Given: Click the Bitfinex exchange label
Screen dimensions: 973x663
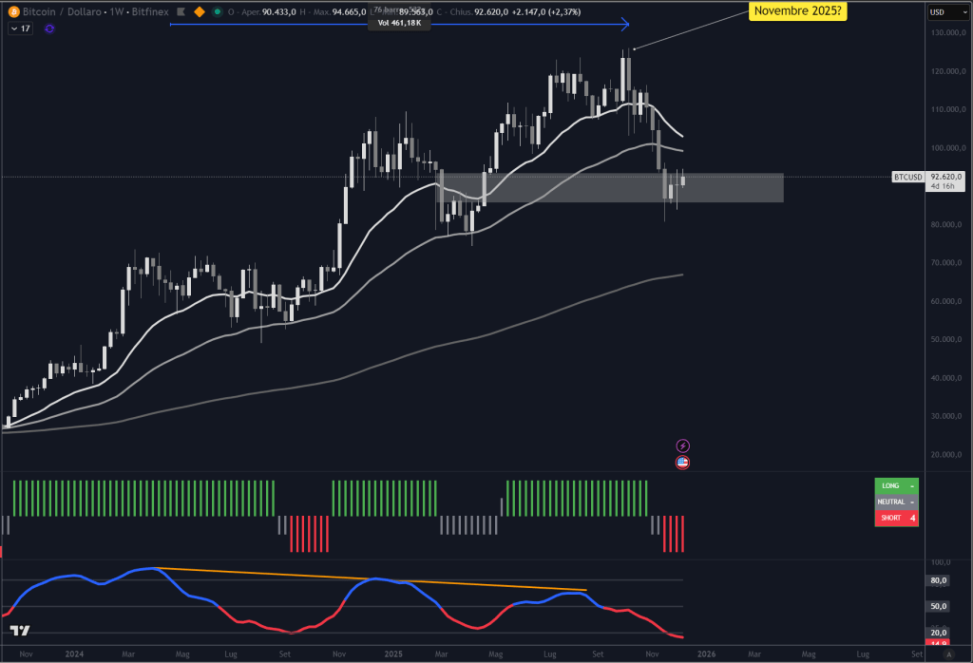Looking at the screenshot, I should coord(150,11).
